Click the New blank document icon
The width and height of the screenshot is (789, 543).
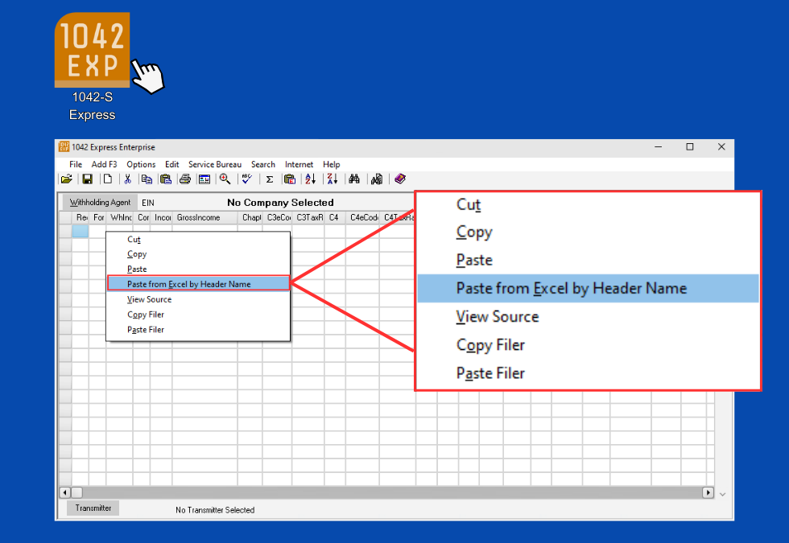(x=106, y=179)
